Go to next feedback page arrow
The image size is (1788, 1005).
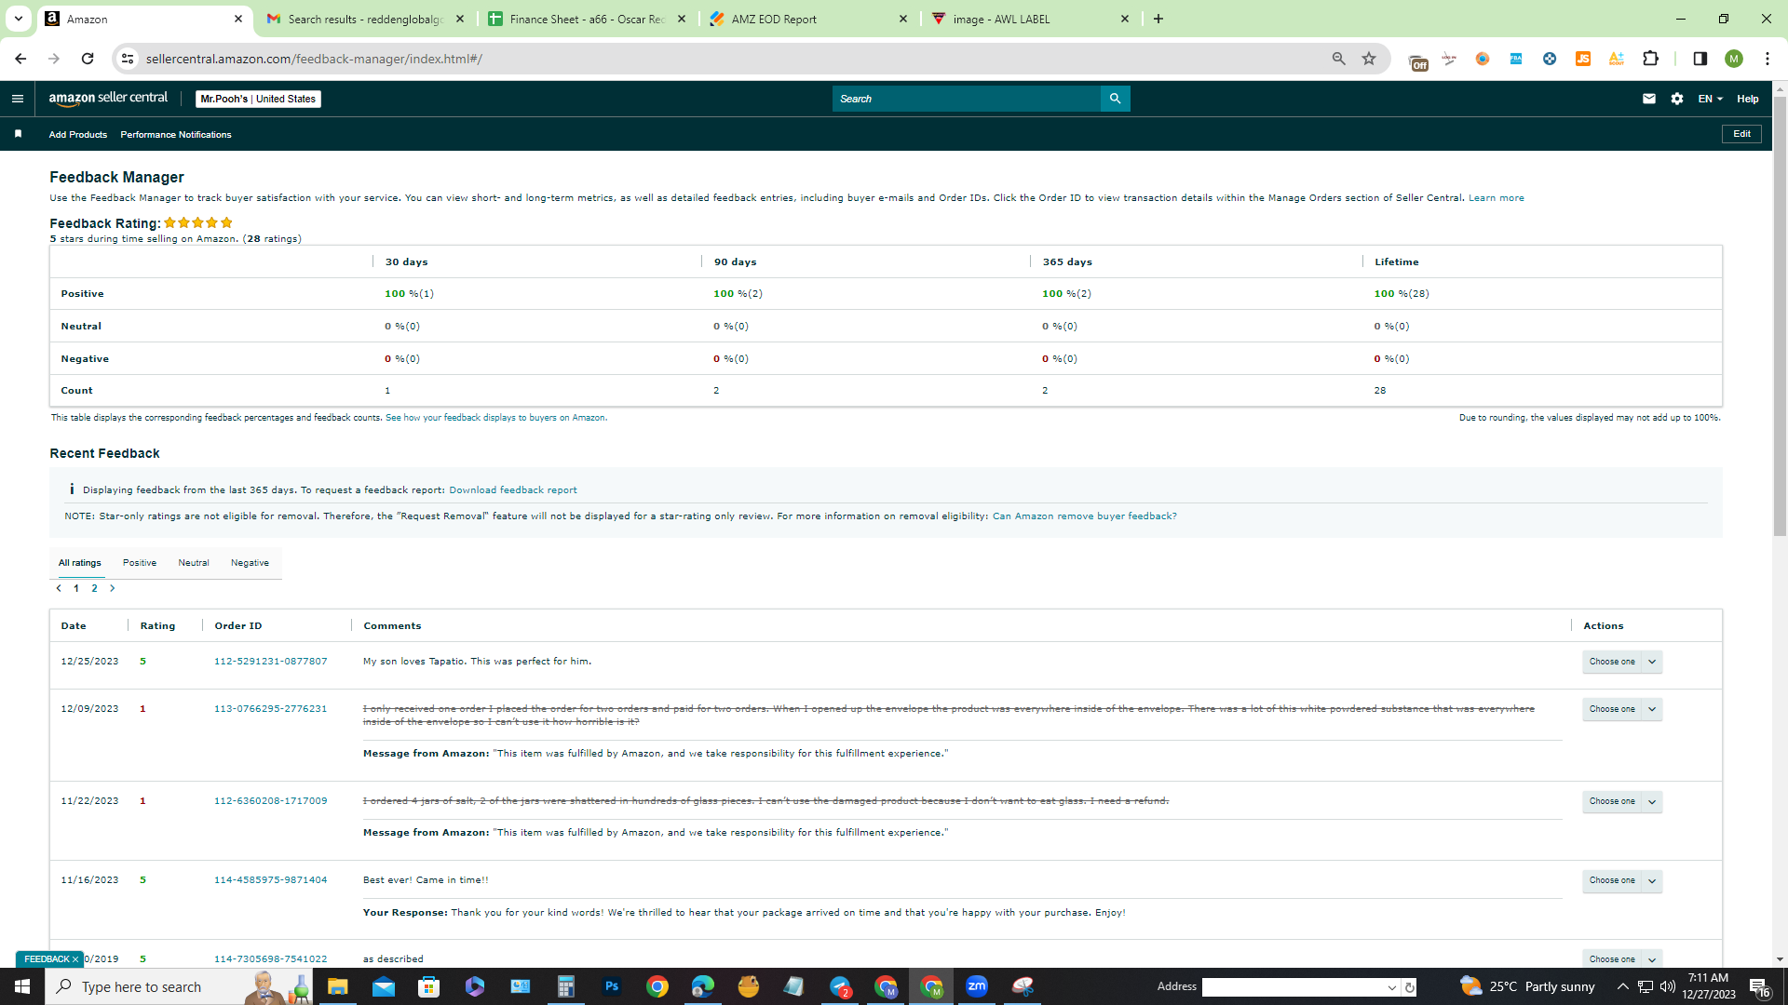(x=113, y=588)
